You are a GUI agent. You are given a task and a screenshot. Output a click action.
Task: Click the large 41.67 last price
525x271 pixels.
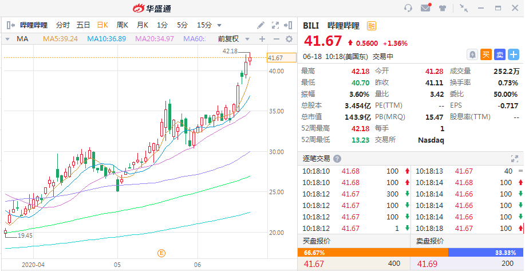(323, 41)
